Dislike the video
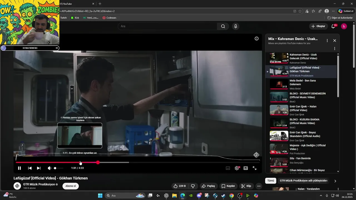Screen dimensions: 356x200 (x=193, y=186)
